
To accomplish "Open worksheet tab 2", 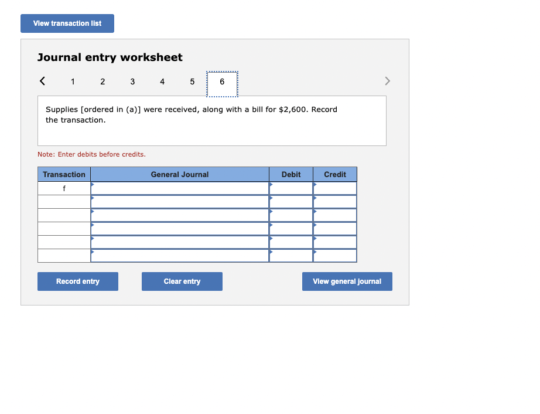I will point(102,82).
